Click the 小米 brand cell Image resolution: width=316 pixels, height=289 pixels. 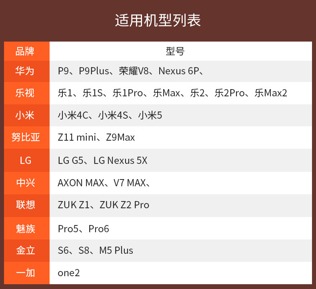[27, 115]
